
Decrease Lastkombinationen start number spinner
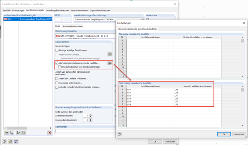tap(90, 117)
